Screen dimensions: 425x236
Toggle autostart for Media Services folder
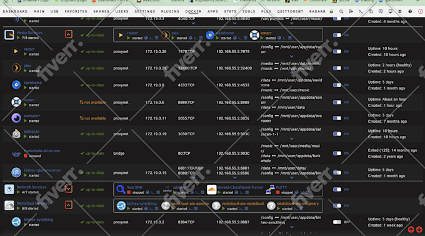pyautogui.click(x=337, y=35)
